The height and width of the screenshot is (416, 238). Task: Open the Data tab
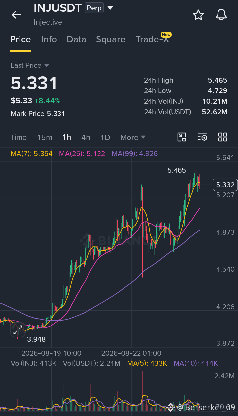click(76, 39)
